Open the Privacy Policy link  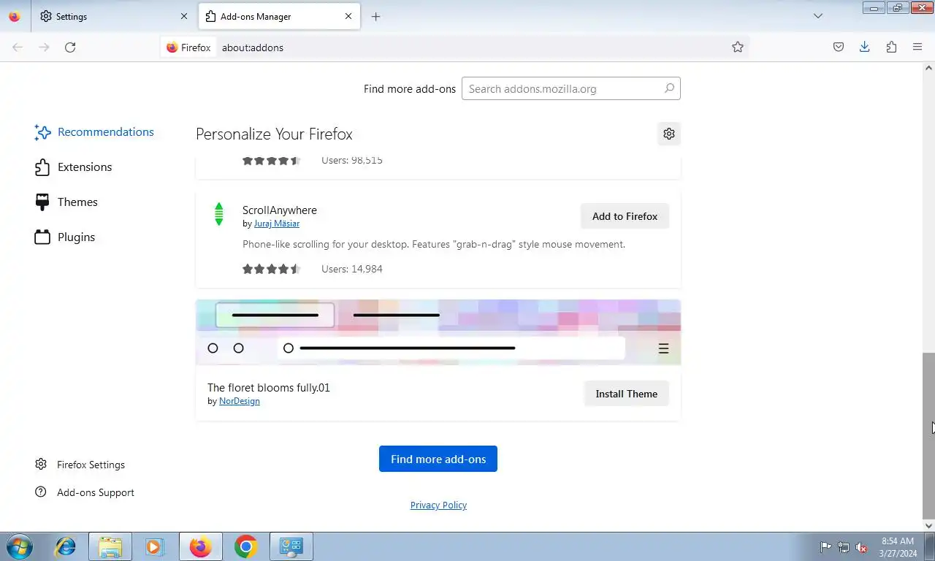click(x=438, y=505)
